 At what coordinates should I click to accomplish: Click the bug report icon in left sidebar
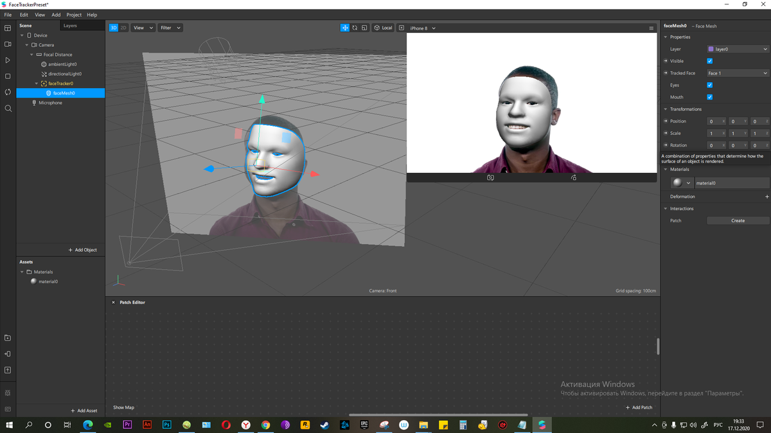pyautogui.click(x=8, y=393)
